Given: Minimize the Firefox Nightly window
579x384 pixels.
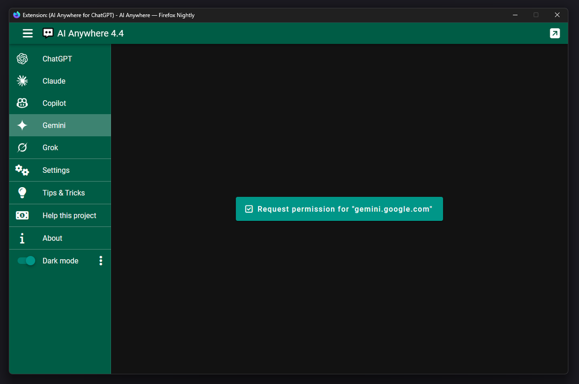Looking at the screenshot, I should pos(515,15).
